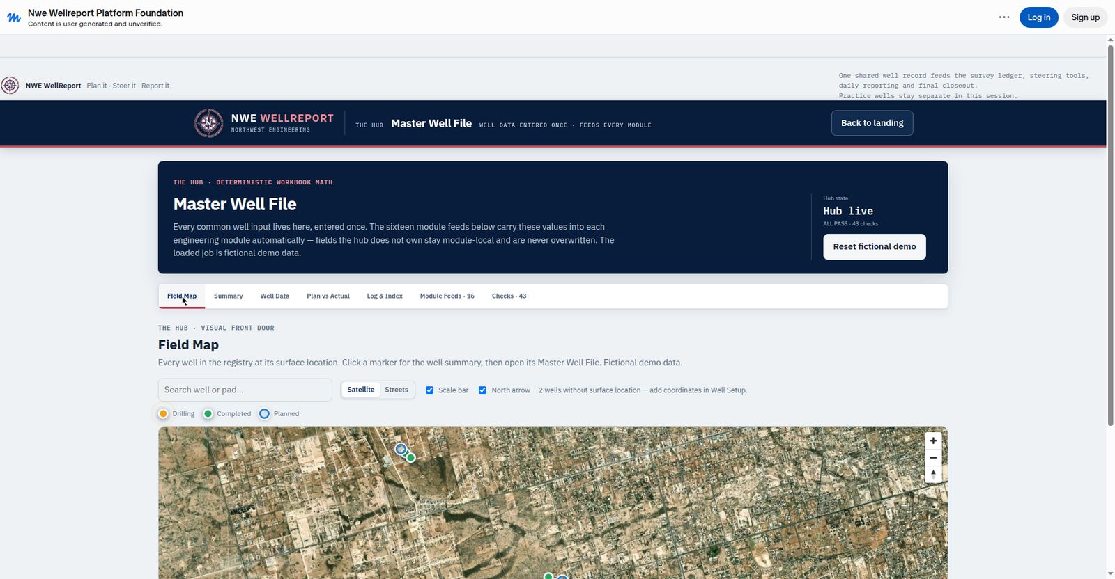1115x579 pixels.
Task: Zoom in on the field map
Action: (x=933, y=441)
